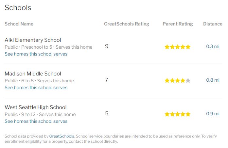Click Madison Middle School's four-star parent rating
The width and height of the screenshot is (228, 148).
click(177, 80)
